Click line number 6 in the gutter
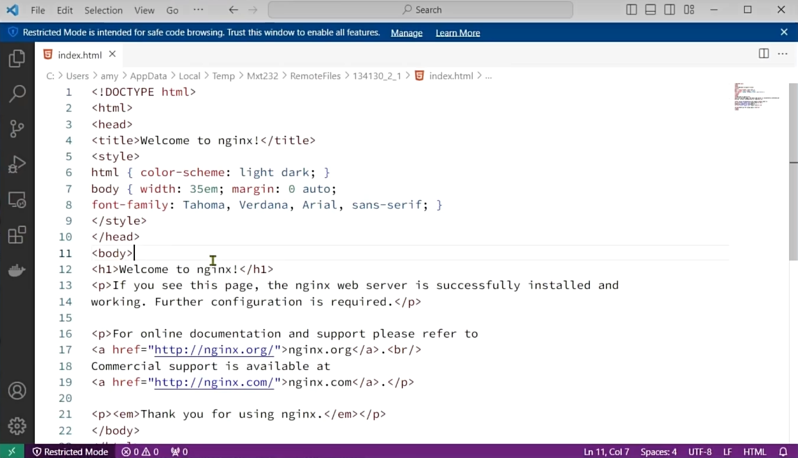 coord(69,173)
